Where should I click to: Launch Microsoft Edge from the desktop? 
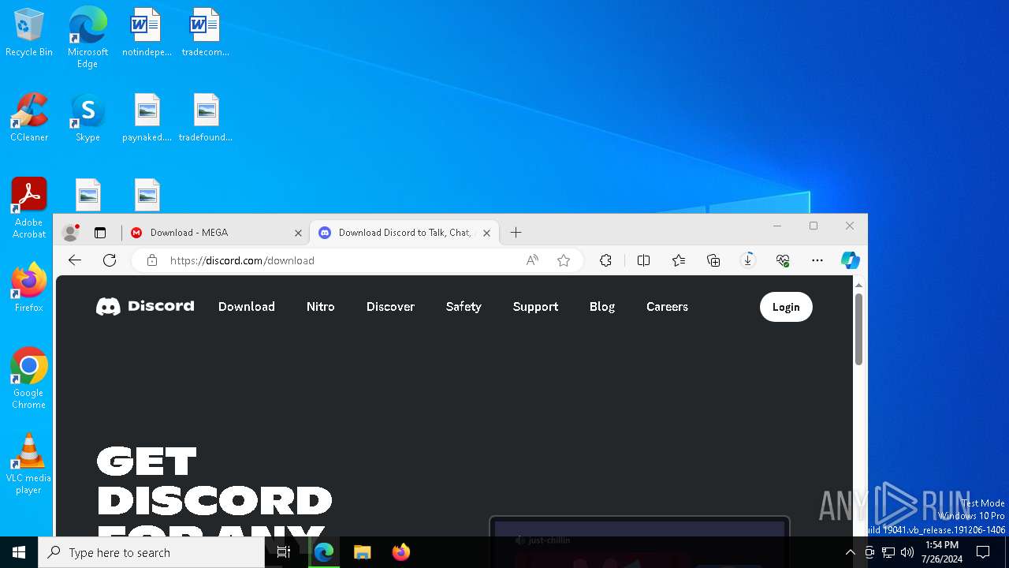click(x=87, y=37)
